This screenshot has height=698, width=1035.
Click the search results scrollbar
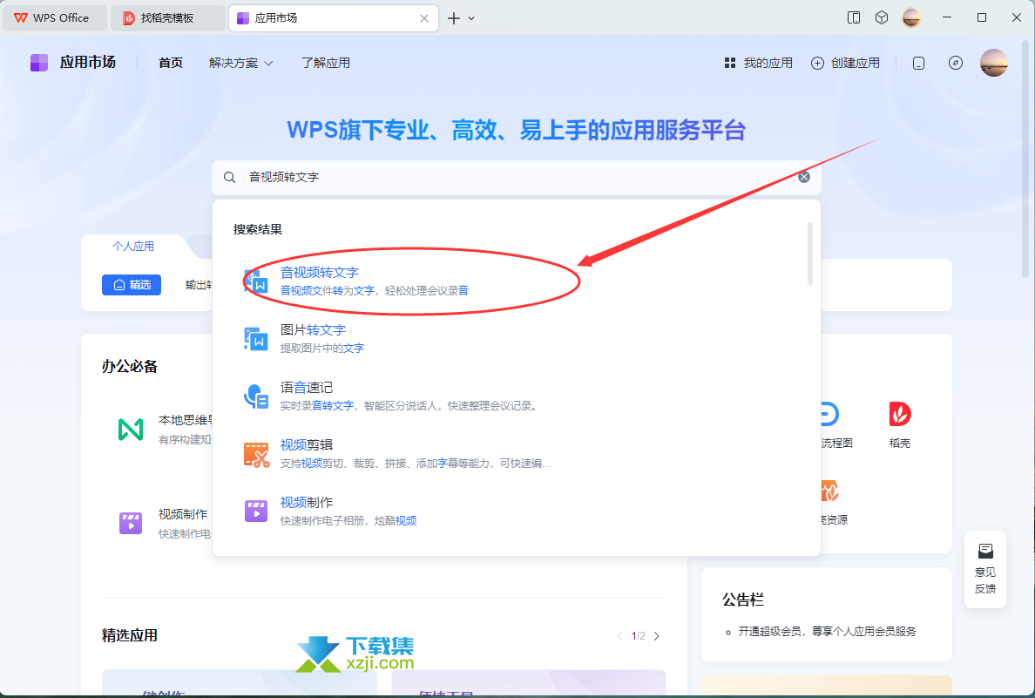tap(810, 254)
